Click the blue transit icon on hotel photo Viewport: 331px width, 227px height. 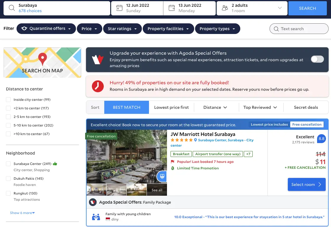162,176
